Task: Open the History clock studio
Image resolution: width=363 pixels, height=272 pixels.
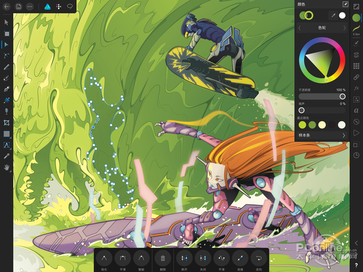Action: coord(356,155)
